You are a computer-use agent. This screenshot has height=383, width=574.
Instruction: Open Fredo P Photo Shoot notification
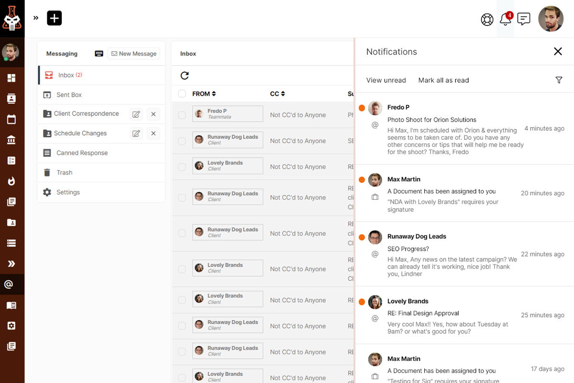465,129
